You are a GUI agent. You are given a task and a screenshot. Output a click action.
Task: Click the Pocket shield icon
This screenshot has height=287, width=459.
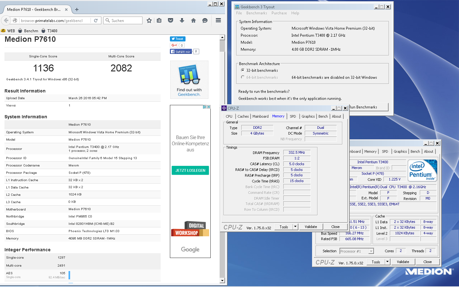click(x=171, y=20)
